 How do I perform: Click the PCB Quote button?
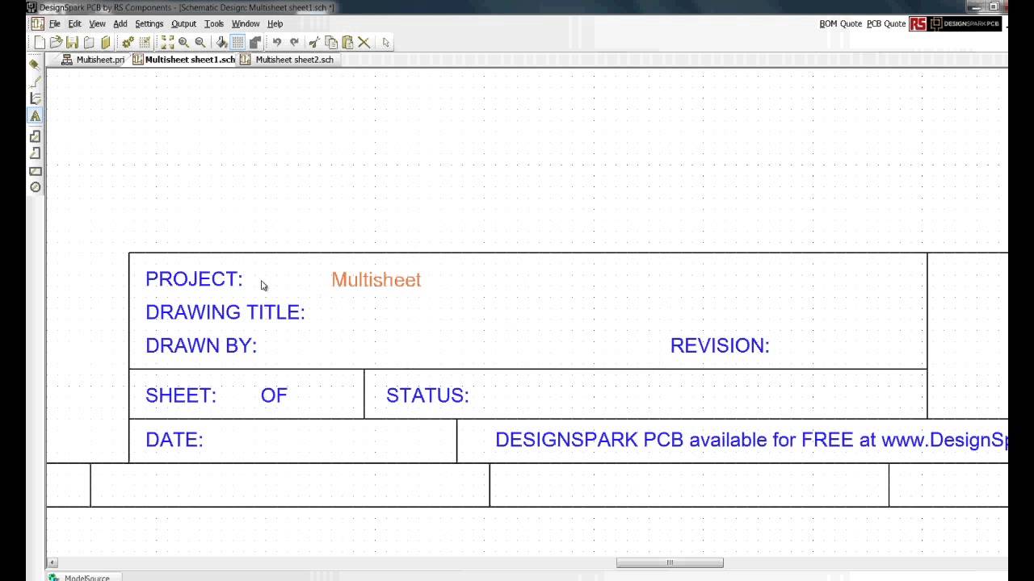886,24
